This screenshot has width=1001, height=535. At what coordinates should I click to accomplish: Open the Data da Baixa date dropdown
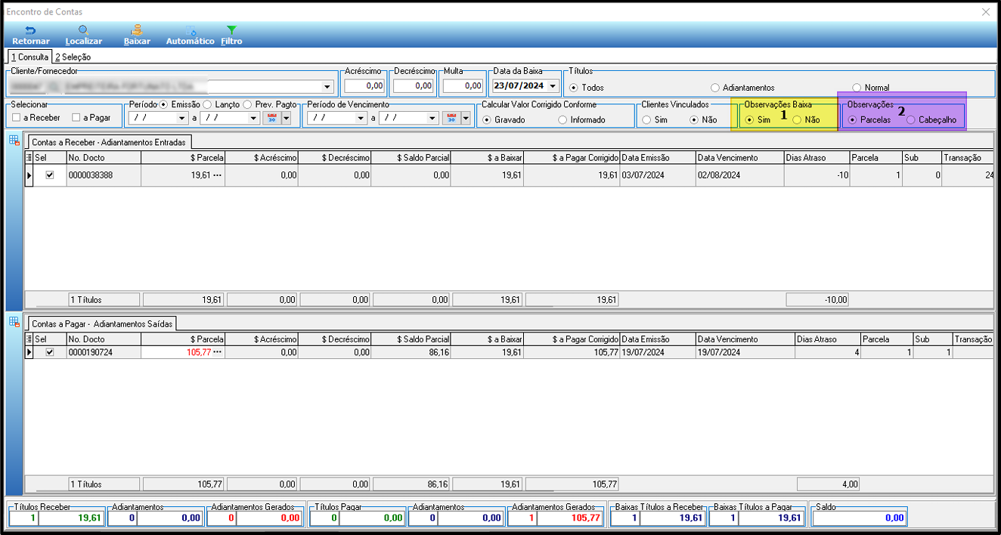[554, 86]
